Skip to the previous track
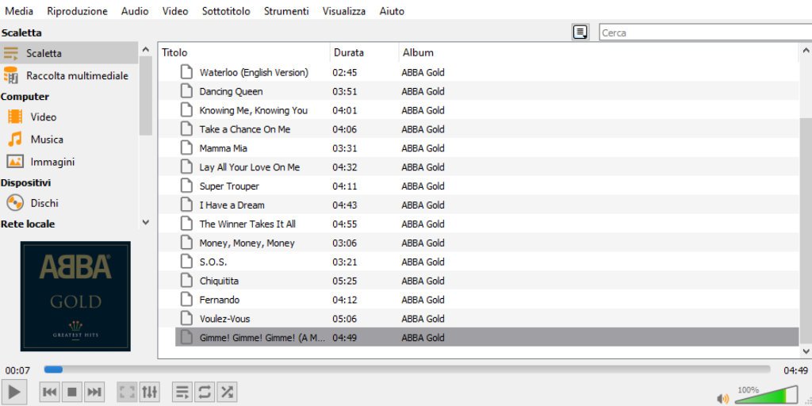The height and width of the screenshot is (406, 812). coord(50,392)
